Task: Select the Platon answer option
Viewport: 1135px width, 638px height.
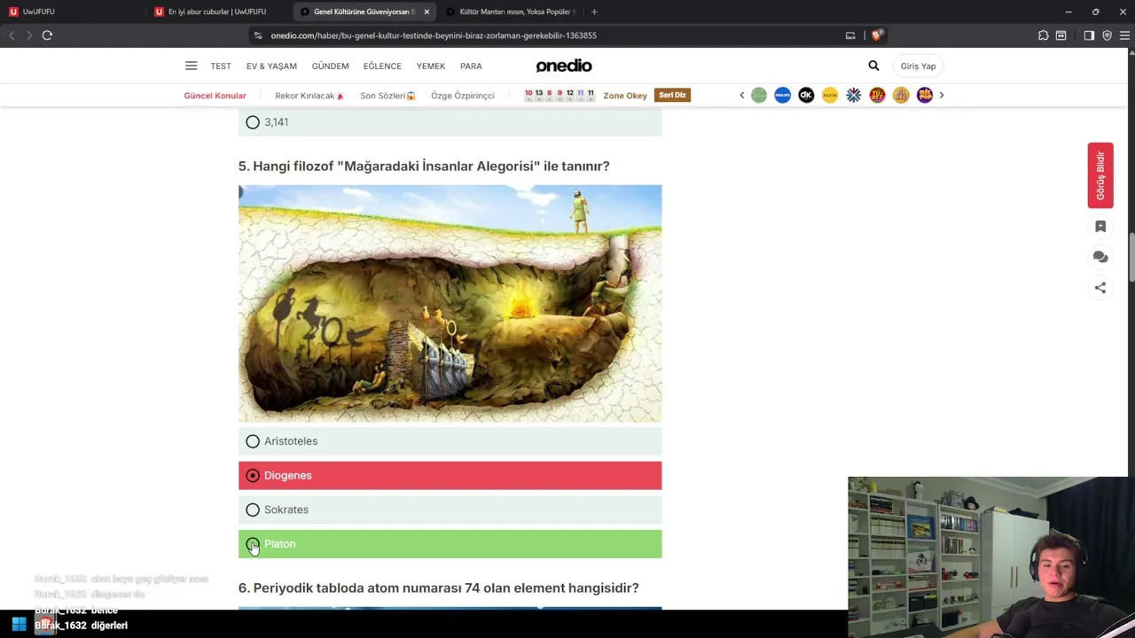Action: point(450,544)
